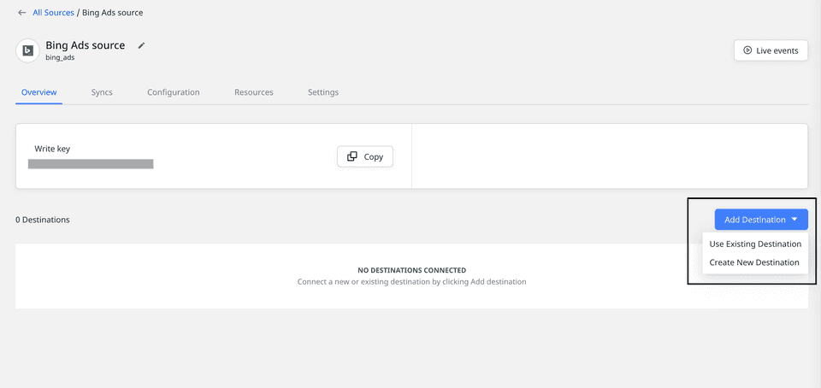821x388 pixels.
Task: Click the Bing Ads source title
Action: tap(85, 45)
